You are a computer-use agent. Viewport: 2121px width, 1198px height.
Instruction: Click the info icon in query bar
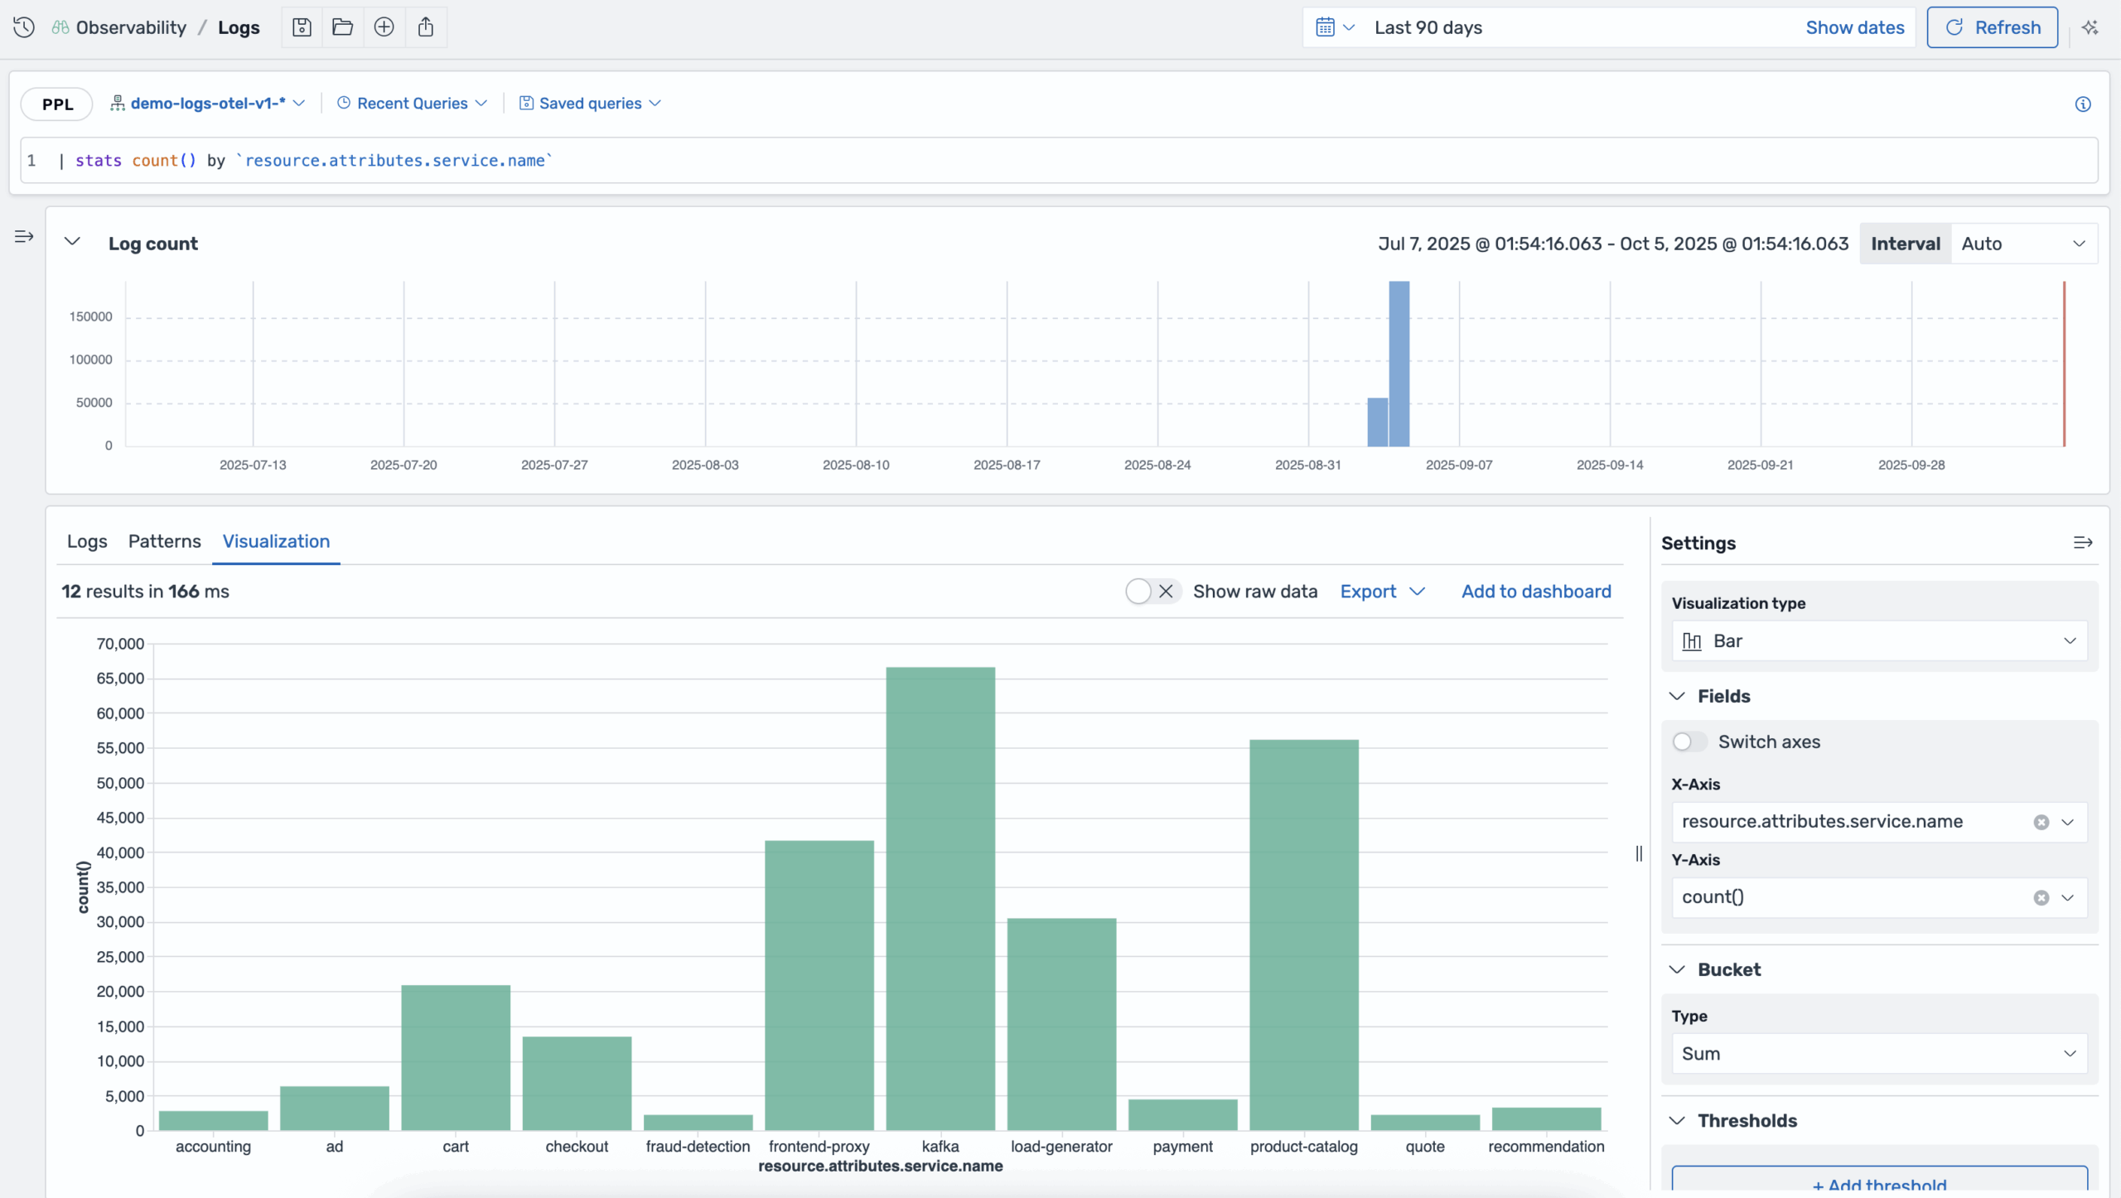pos(2083,104)
